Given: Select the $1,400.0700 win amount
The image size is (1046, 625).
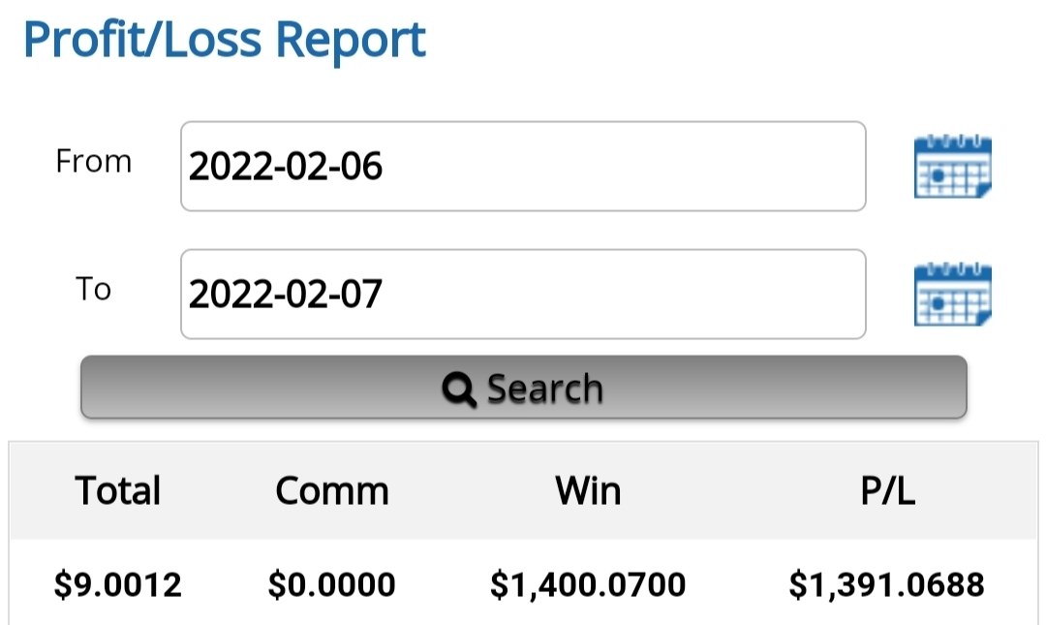Looking at the screenshot, I should pos(588,584).
